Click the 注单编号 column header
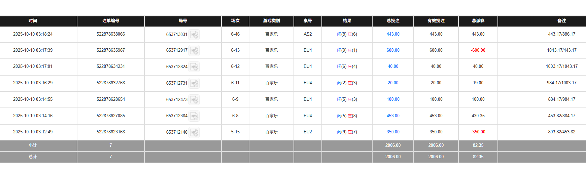 tap(111, 21)
